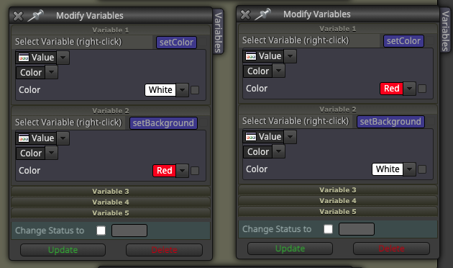453x268 pixels.
Task: Click the White color swatch in right panel
Action: coord(388,169)
